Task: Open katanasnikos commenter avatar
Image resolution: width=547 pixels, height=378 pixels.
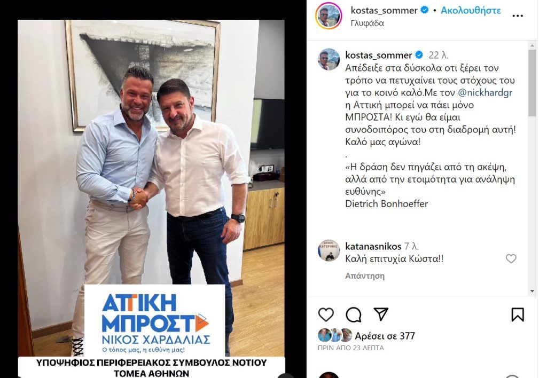Action: 329,250
